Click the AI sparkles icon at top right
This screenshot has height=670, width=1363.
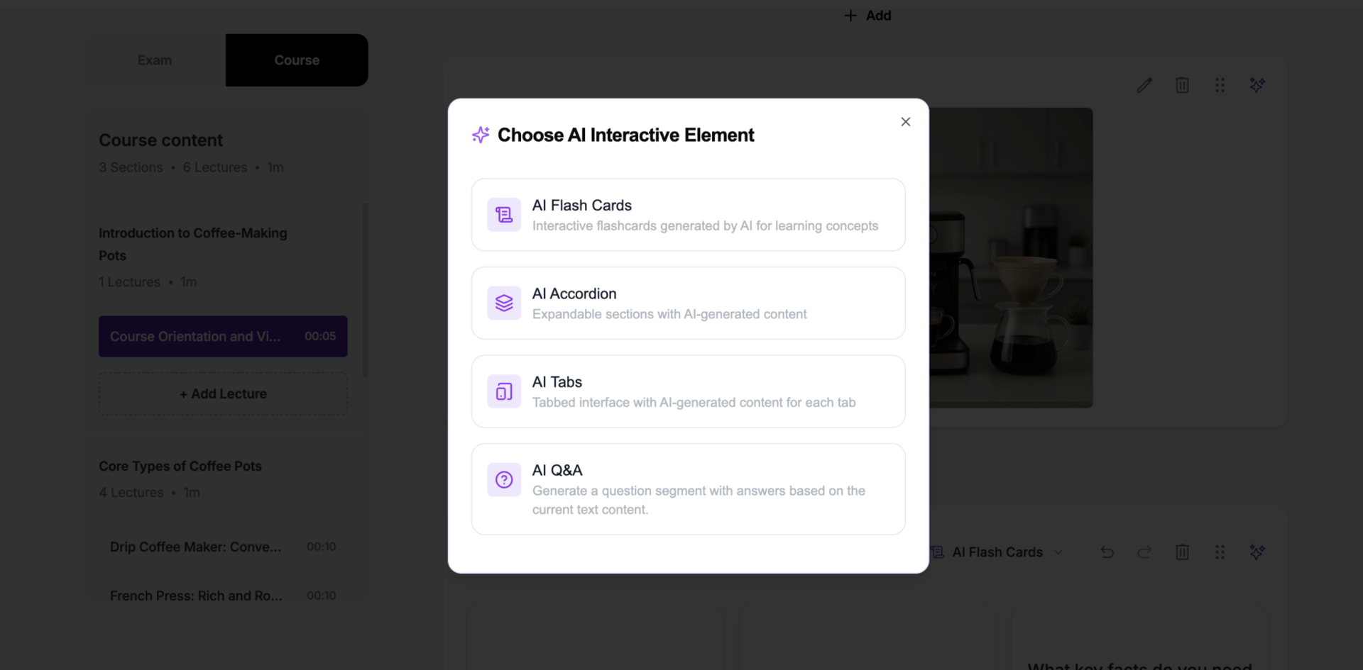click(x=1257, y=85)
